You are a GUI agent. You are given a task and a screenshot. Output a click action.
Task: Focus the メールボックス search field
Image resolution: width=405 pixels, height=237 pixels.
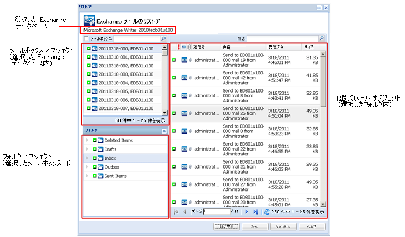pyautogui.click(x=137, y=39)
